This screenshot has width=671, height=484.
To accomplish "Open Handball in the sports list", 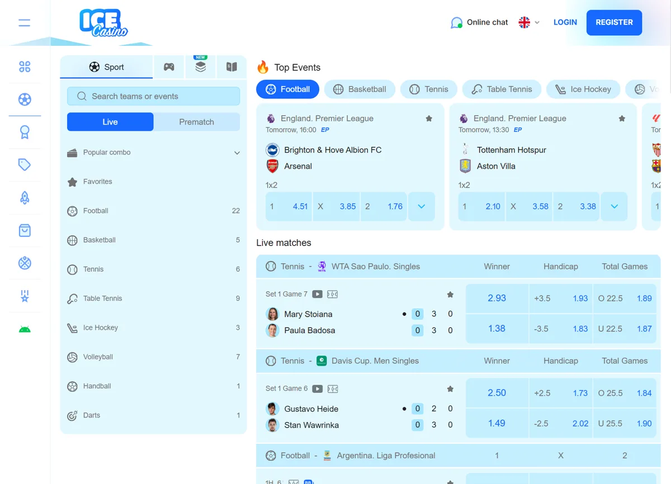I will 153,386.
